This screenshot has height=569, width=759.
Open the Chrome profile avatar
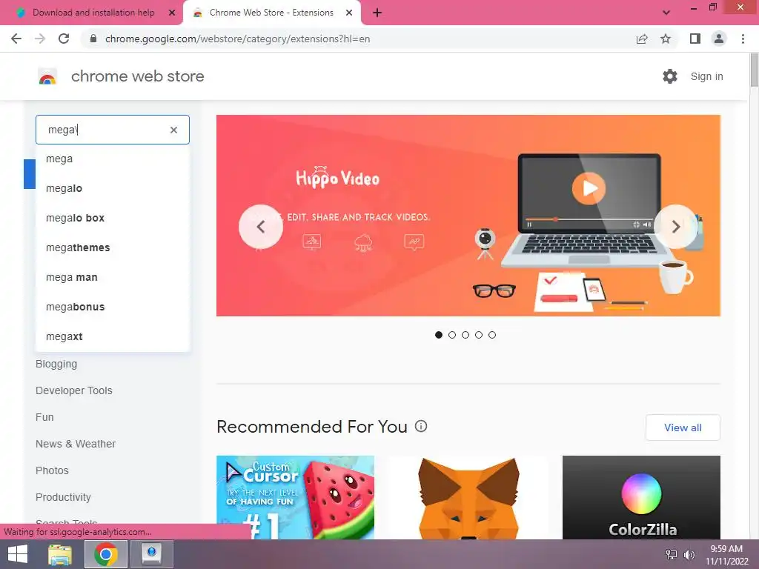point(719,39)
